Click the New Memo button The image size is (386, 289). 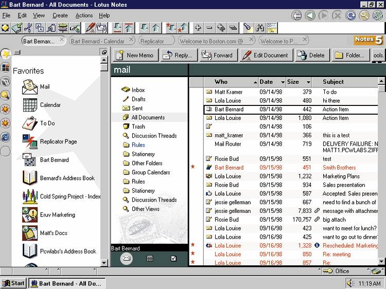point(136,56)
